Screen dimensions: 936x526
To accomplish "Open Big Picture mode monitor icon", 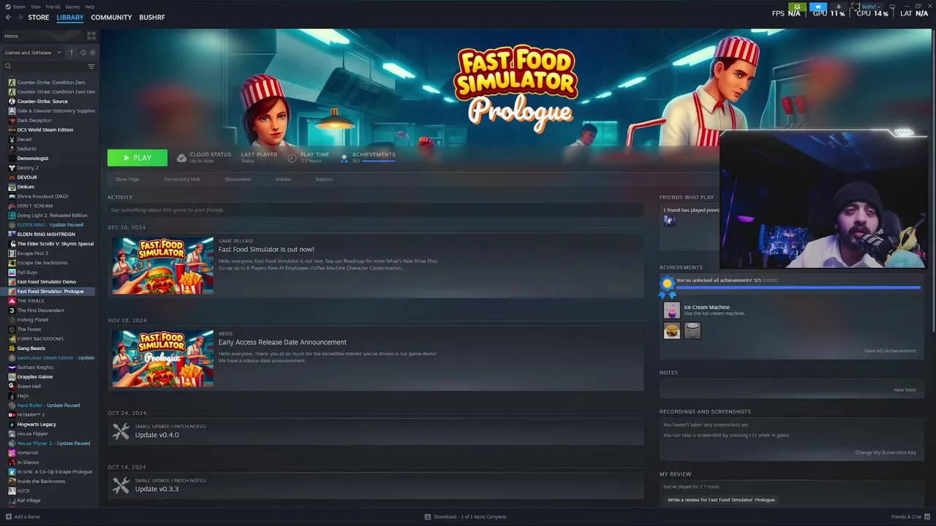I will (892, 7).
